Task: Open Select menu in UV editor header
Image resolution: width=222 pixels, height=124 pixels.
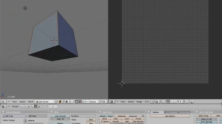Action: [x=131, y=102]
